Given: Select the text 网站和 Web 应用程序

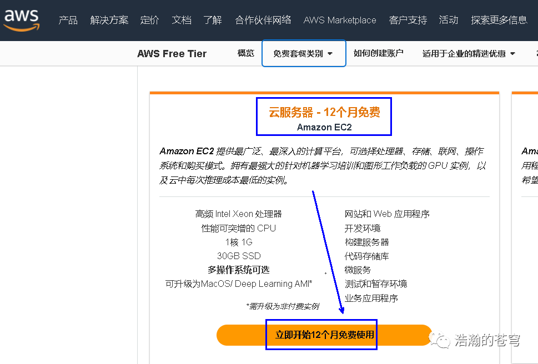Looking at the screenshot, I should [x=387, y=214].
